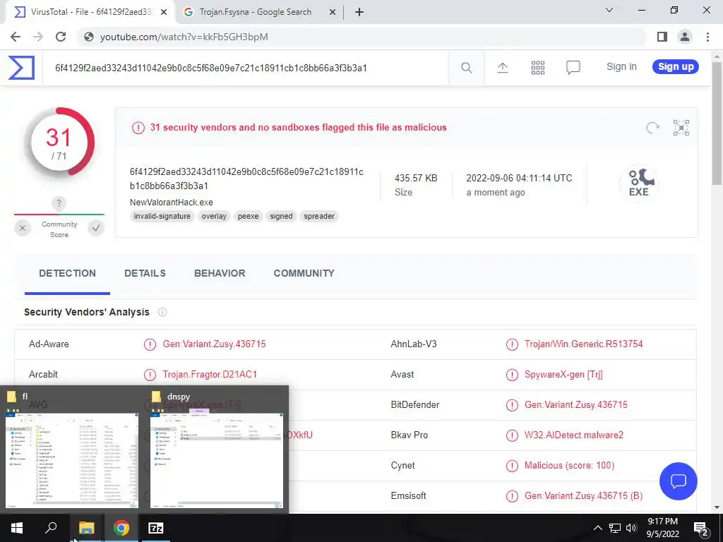Select the VirusTotal File browser tab

coord(90,12)
